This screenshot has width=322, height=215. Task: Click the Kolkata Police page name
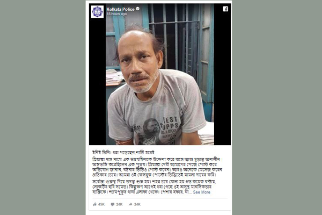(120, 9)
